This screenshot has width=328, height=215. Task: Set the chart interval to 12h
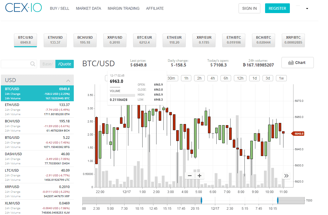click(240, 78)
